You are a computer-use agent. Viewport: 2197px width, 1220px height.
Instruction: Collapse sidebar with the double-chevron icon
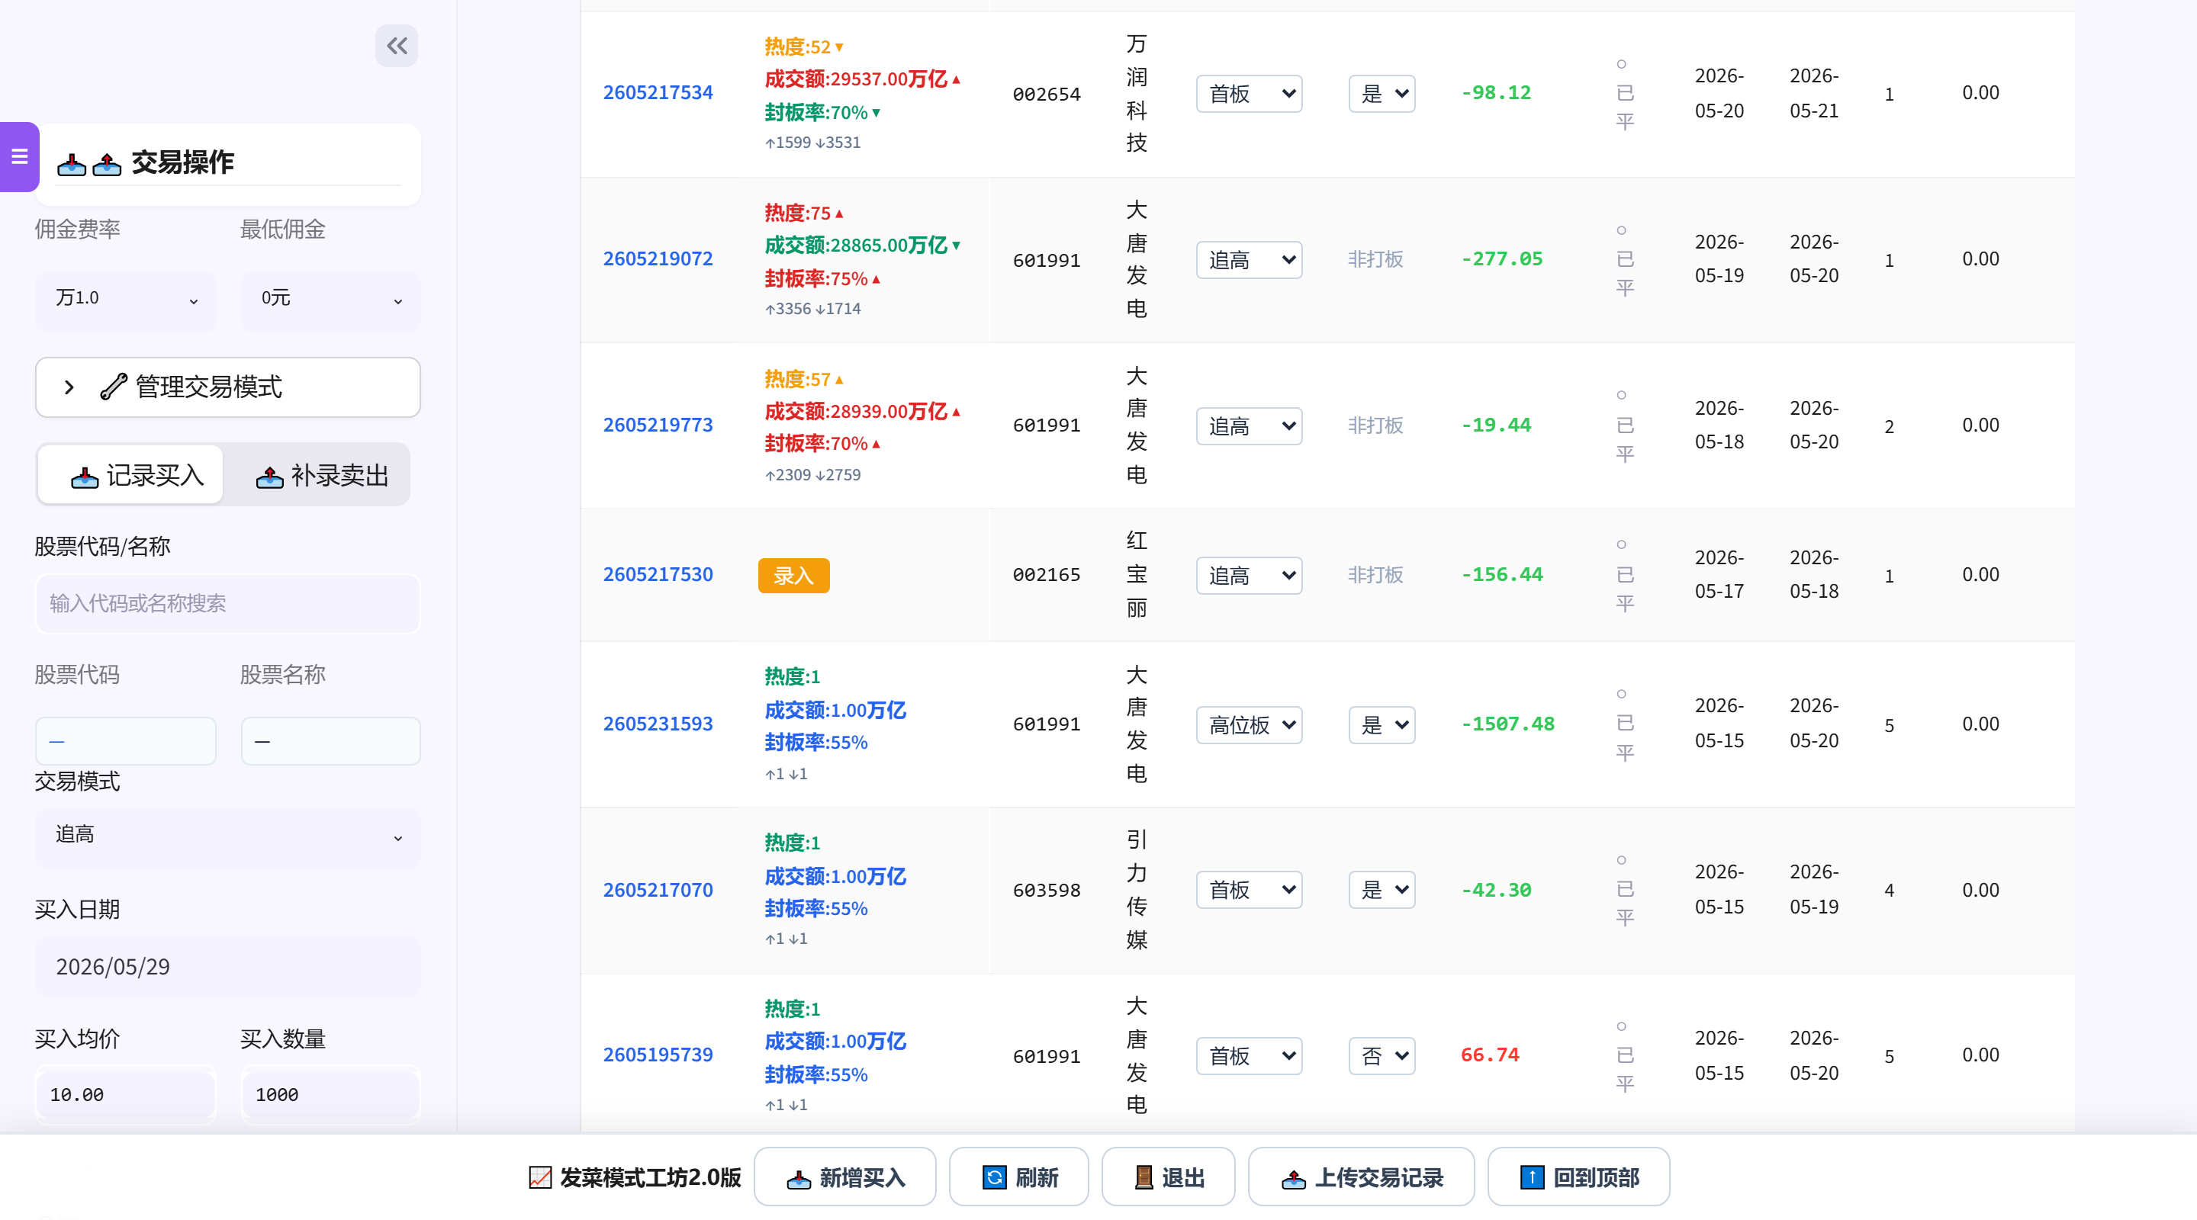(x=397, y=46)
